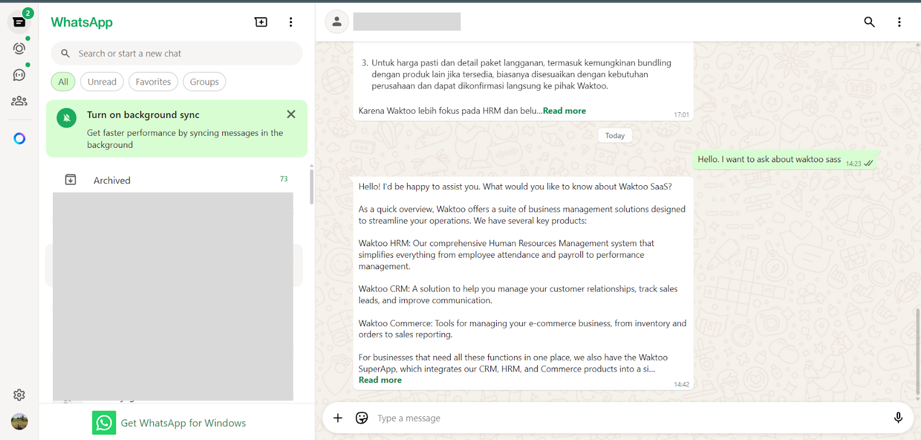Open the Status updates icon

19,48
